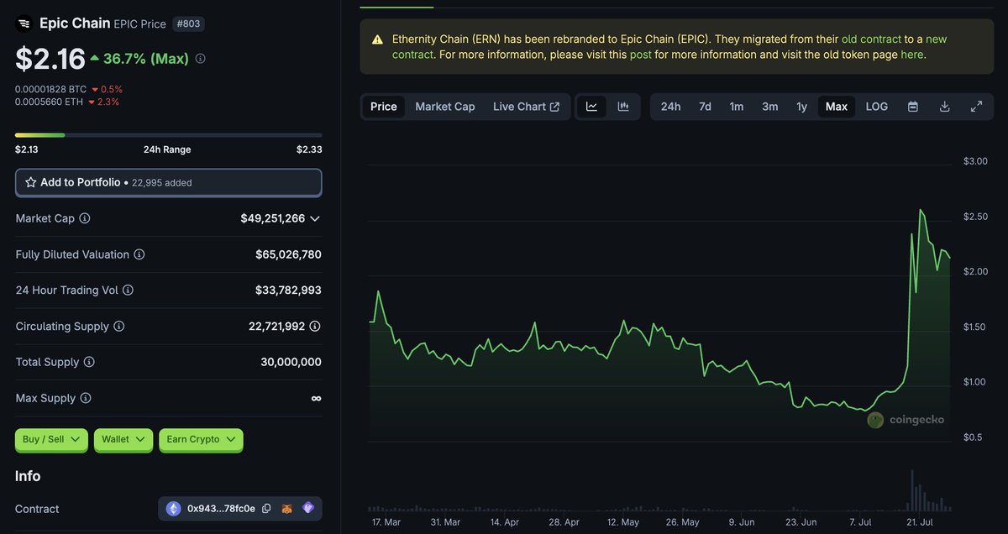Open the Buy / Sell dropdown
Screen dimensions: 1008x534
[51, 439]
